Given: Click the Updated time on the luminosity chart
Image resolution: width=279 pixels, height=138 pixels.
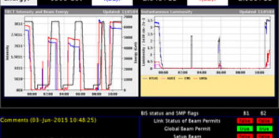Looking at the screenshot, I should coord(257,12).
